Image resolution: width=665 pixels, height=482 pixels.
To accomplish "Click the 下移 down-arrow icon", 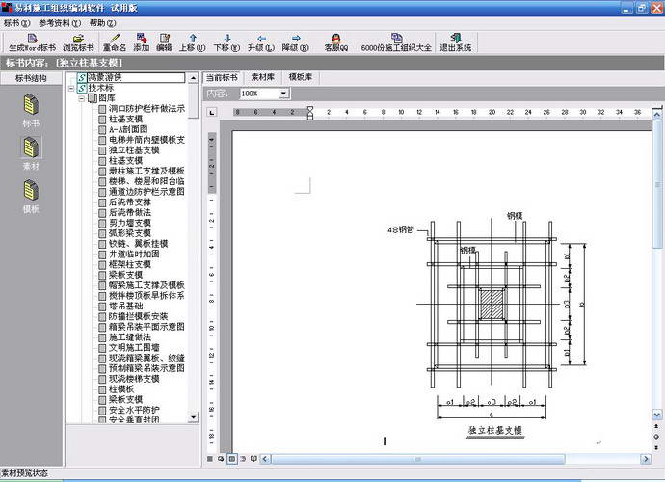I will [x=226, y=42].
